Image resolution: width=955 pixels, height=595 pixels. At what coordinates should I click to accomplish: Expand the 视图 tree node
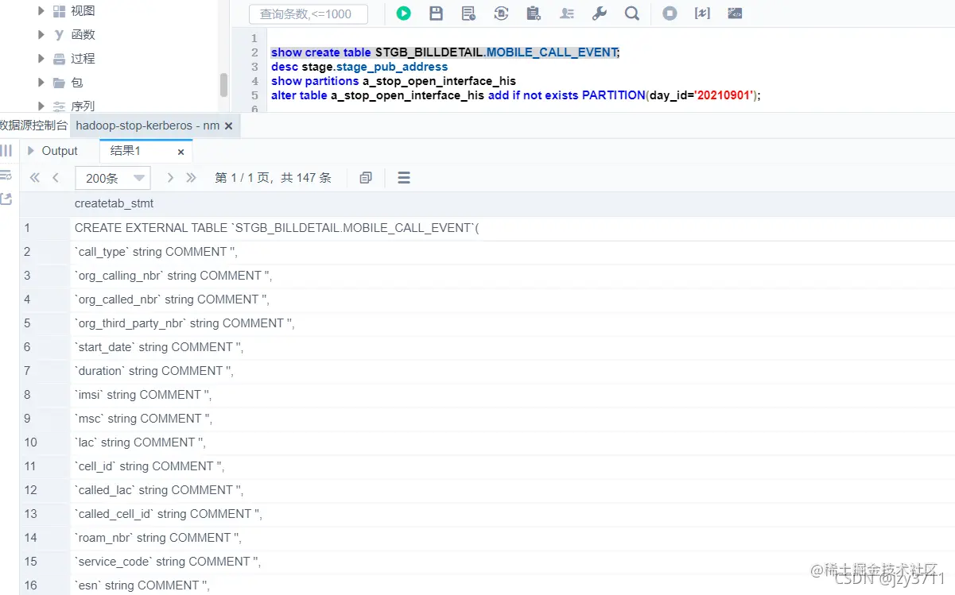point(41,11)
